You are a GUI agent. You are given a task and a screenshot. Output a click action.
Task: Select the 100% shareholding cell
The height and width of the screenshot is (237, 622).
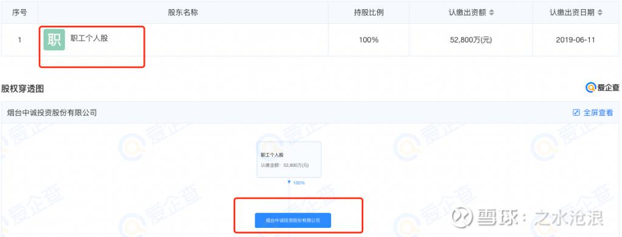(x=369, y=40)
